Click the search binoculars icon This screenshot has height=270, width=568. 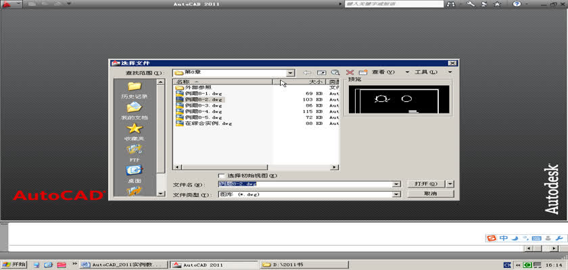[x=450, y=4]
